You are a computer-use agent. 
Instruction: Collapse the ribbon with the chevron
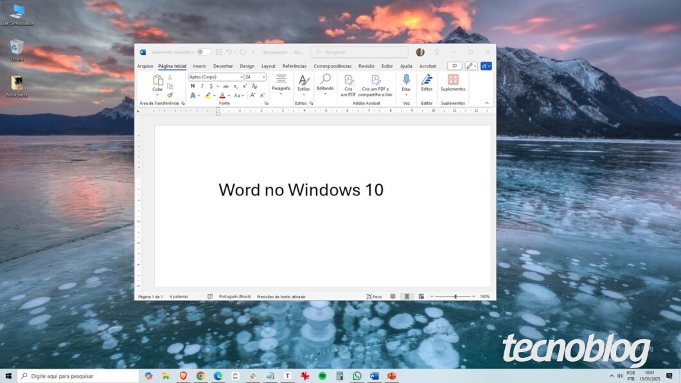487,103
